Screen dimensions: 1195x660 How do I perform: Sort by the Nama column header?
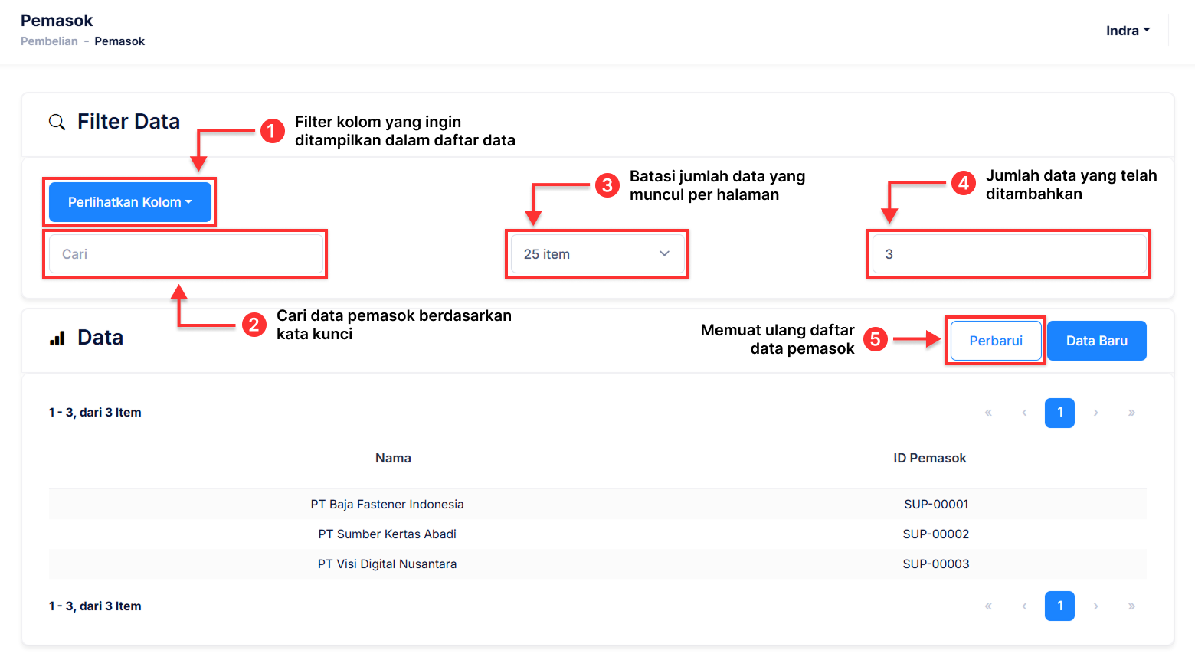(x=393, y=458)
